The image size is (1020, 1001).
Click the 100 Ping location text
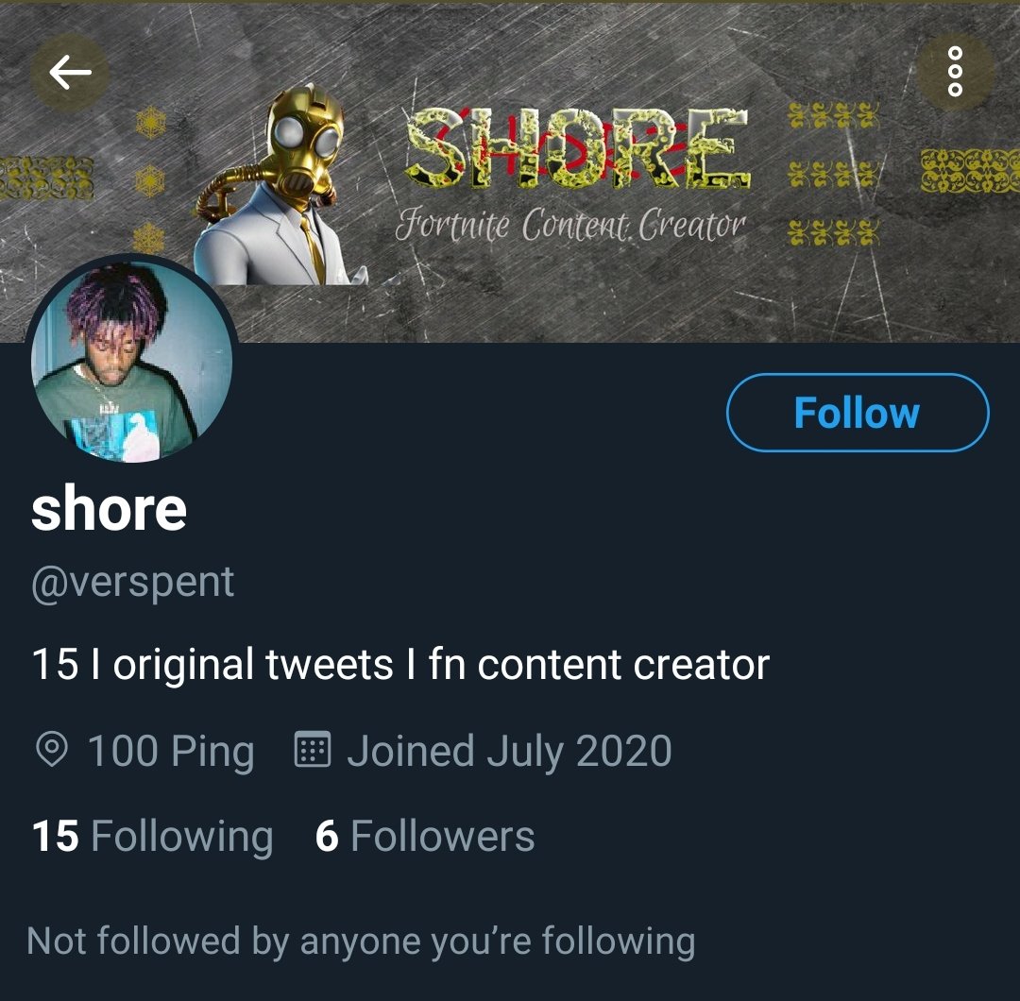coord(171,752)
